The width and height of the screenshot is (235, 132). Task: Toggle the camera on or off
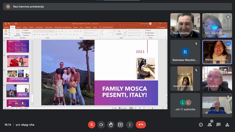(101, 125)
